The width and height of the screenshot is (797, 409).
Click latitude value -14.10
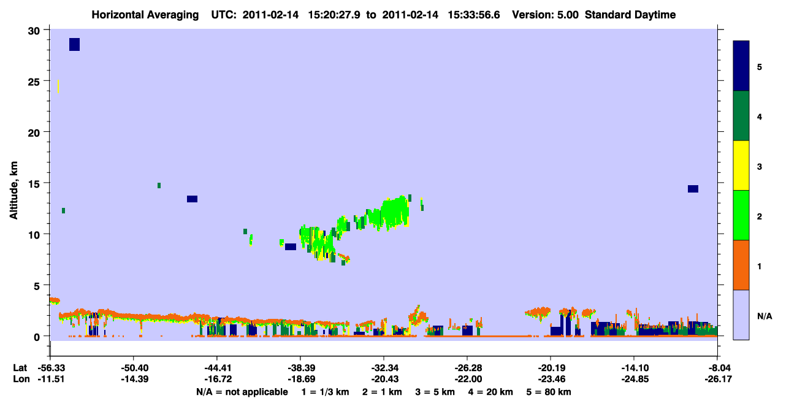[x=634, y=368]
